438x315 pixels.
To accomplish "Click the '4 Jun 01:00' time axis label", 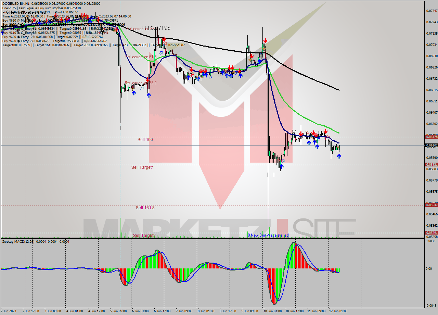I will 75,311.
